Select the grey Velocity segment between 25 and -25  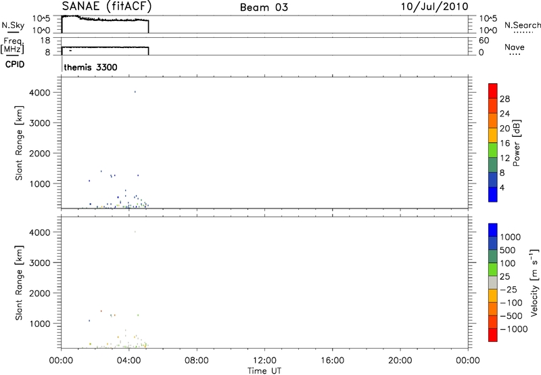click(493, 283)
